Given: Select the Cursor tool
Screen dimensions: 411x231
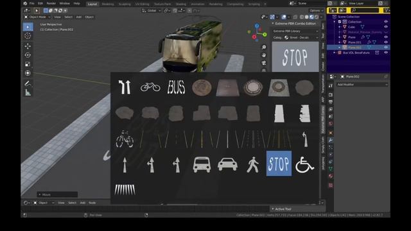Looking at the screenshot, I should [x=28, y=36].
